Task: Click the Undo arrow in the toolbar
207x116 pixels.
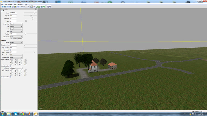Action: coord(22,7)
